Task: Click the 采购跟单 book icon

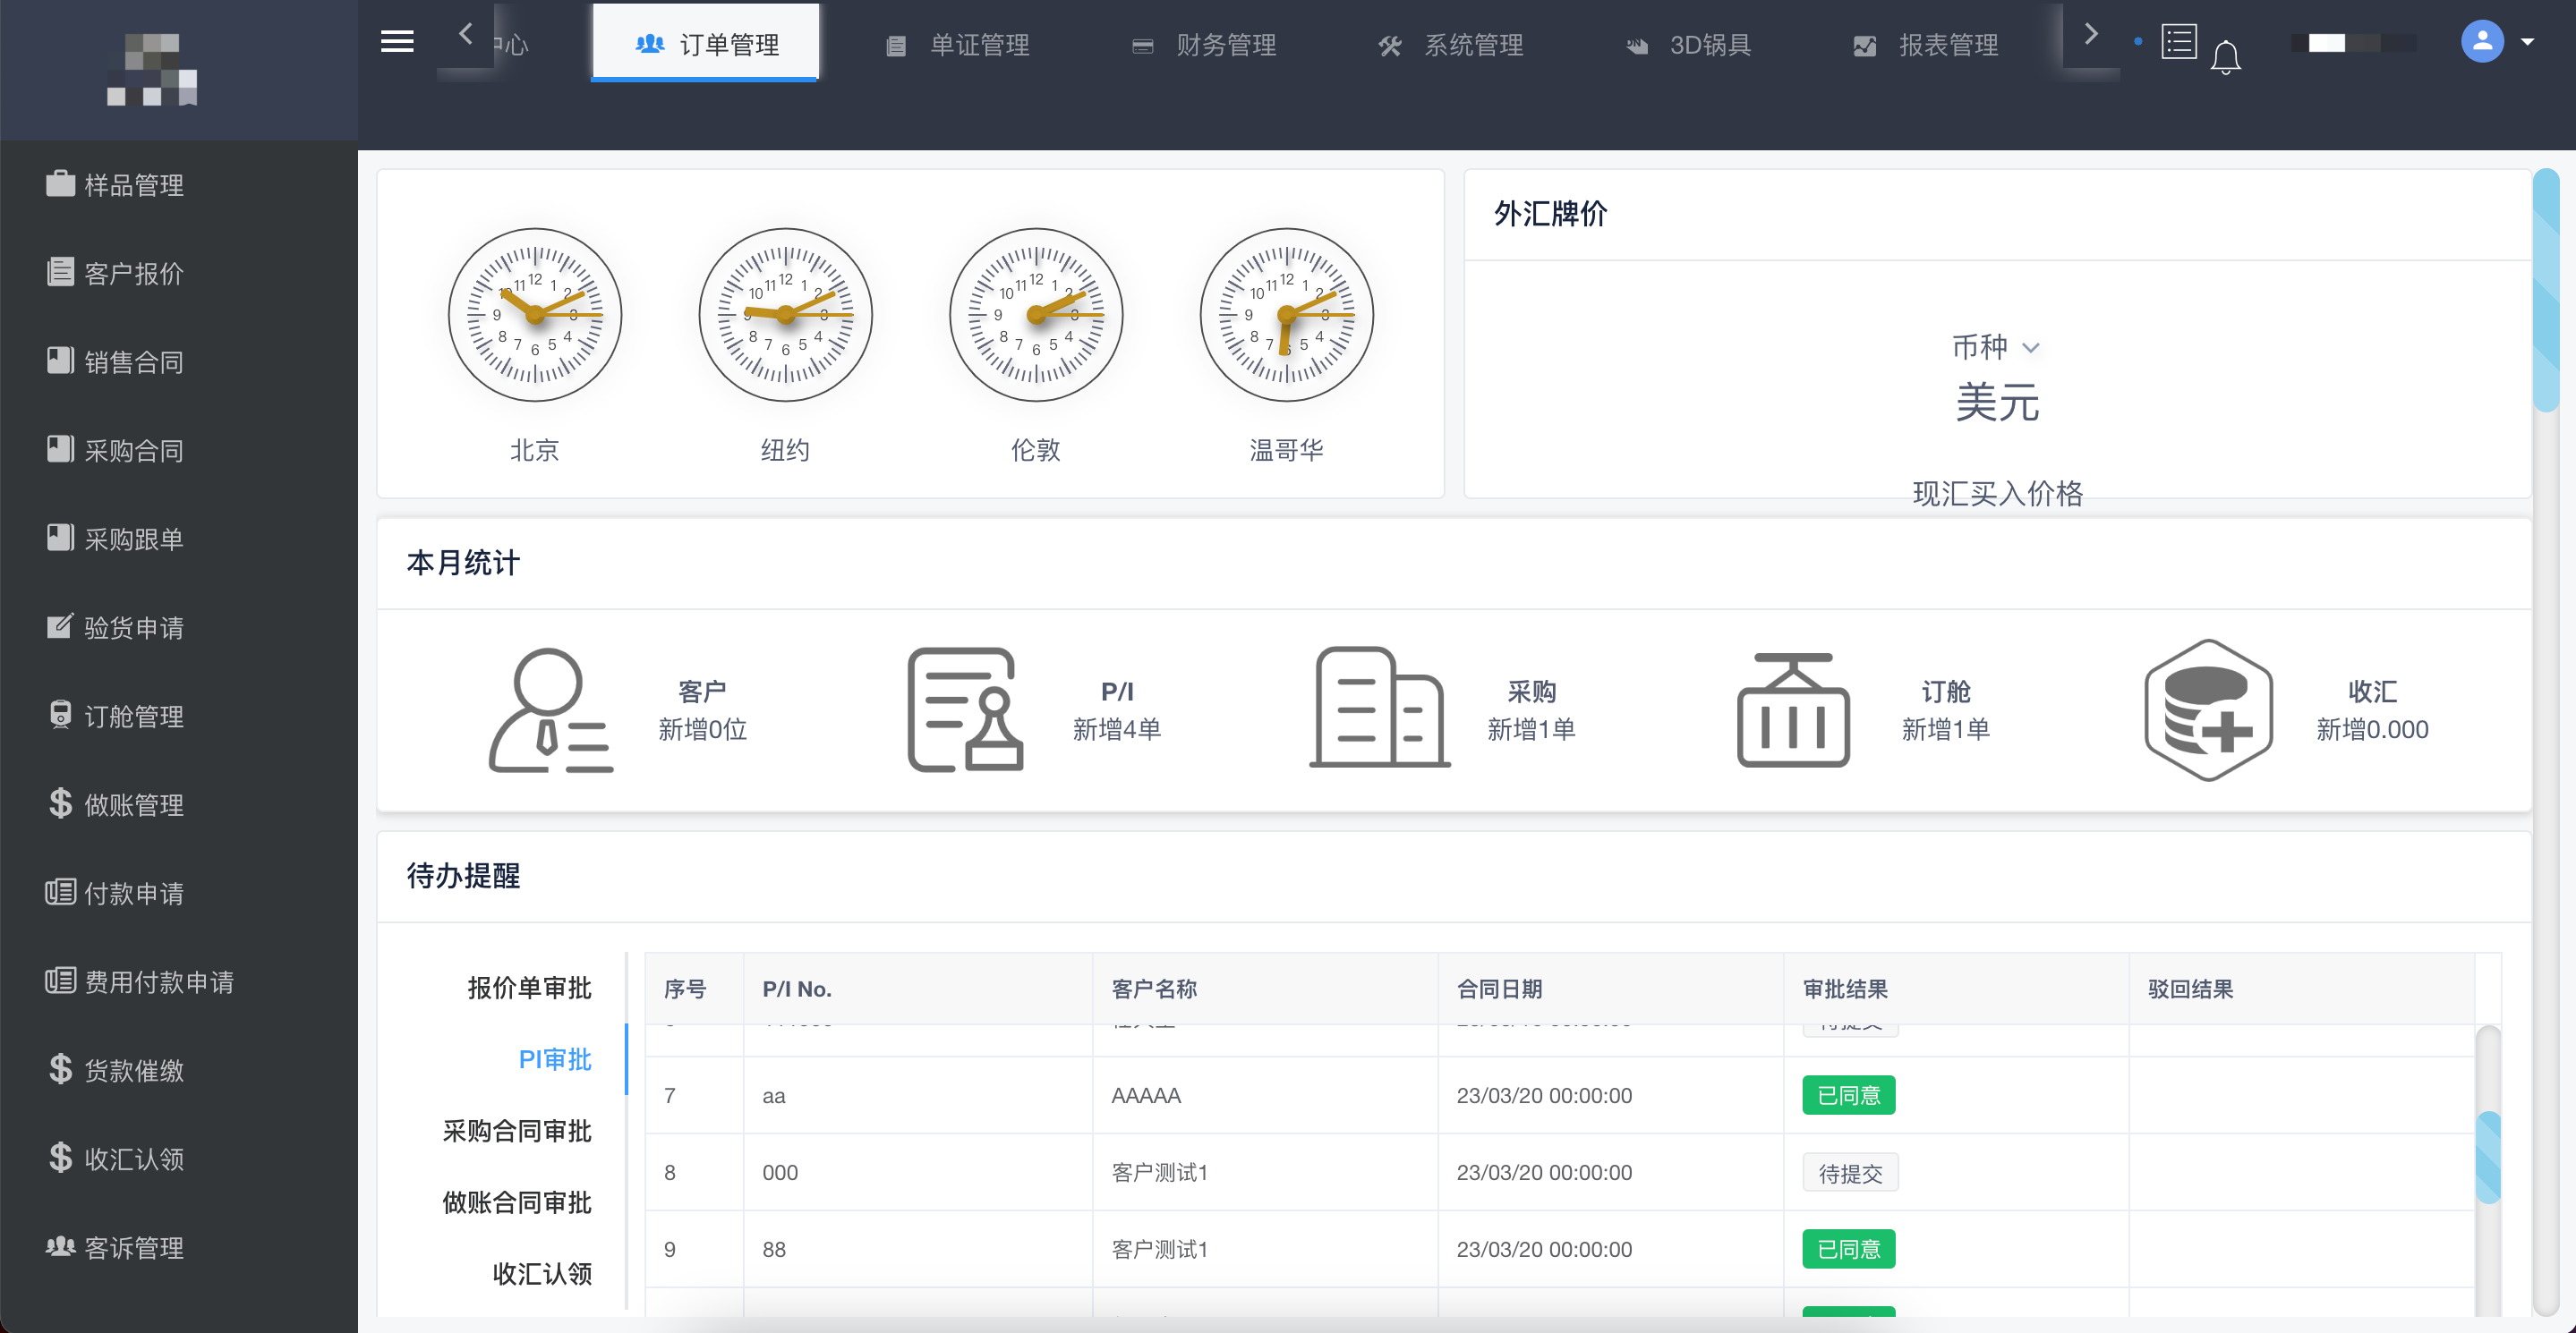Action: click(x=60, y=538)
